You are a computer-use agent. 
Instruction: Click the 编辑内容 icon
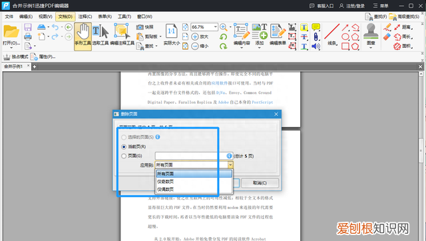pyautogui.click(x=242, y=31)
